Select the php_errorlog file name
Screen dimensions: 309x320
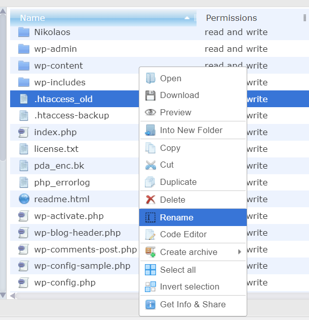(62, 182)
